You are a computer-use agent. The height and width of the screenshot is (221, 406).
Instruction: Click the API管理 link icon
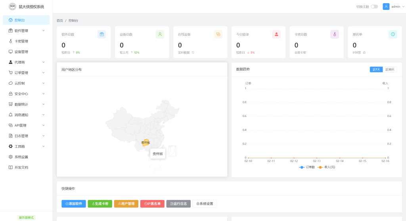click(x=11, y=125)
